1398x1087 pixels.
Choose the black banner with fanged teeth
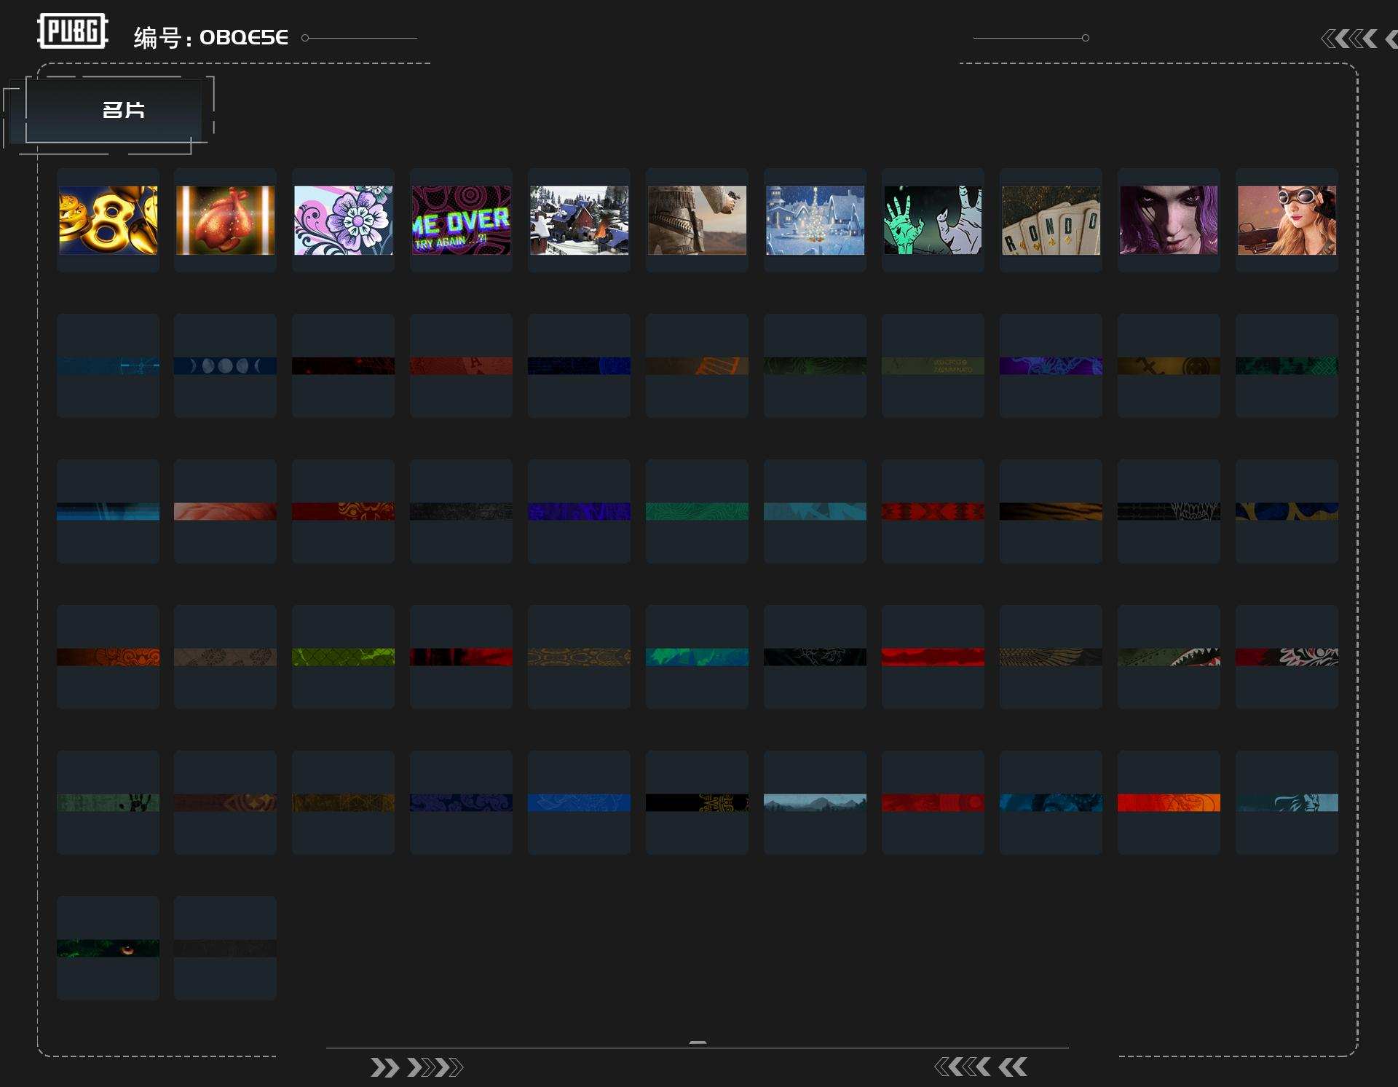tap(1169, 511)
